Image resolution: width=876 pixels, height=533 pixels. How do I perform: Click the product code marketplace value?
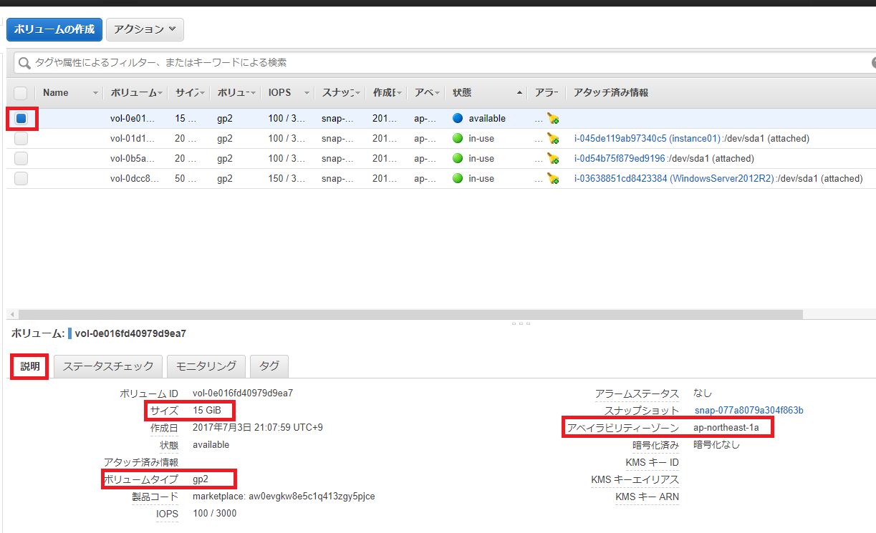pos(284,497)
